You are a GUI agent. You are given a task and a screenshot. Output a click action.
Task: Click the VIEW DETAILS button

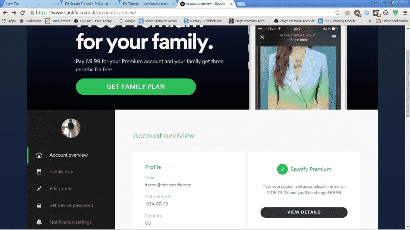click(x=304, y=212)
